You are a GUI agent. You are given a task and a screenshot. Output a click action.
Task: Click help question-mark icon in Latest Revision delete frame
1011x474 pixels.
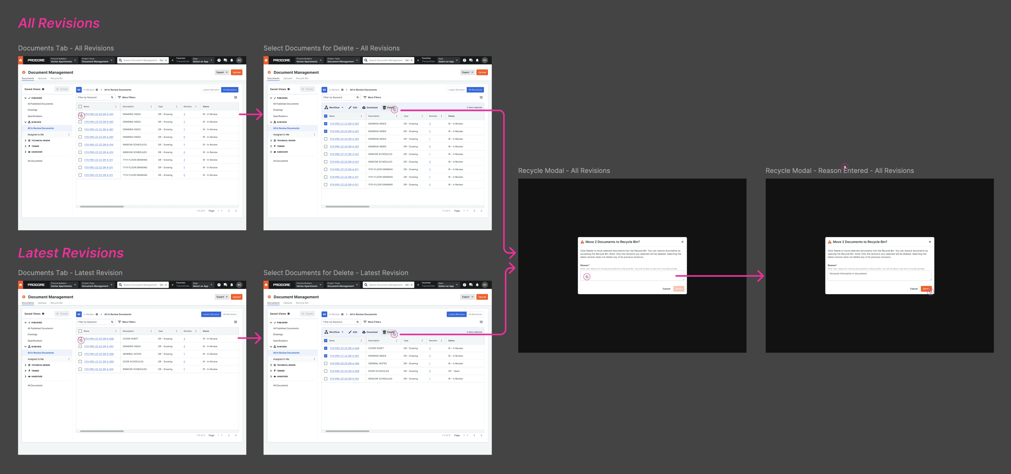coord(464,285)
